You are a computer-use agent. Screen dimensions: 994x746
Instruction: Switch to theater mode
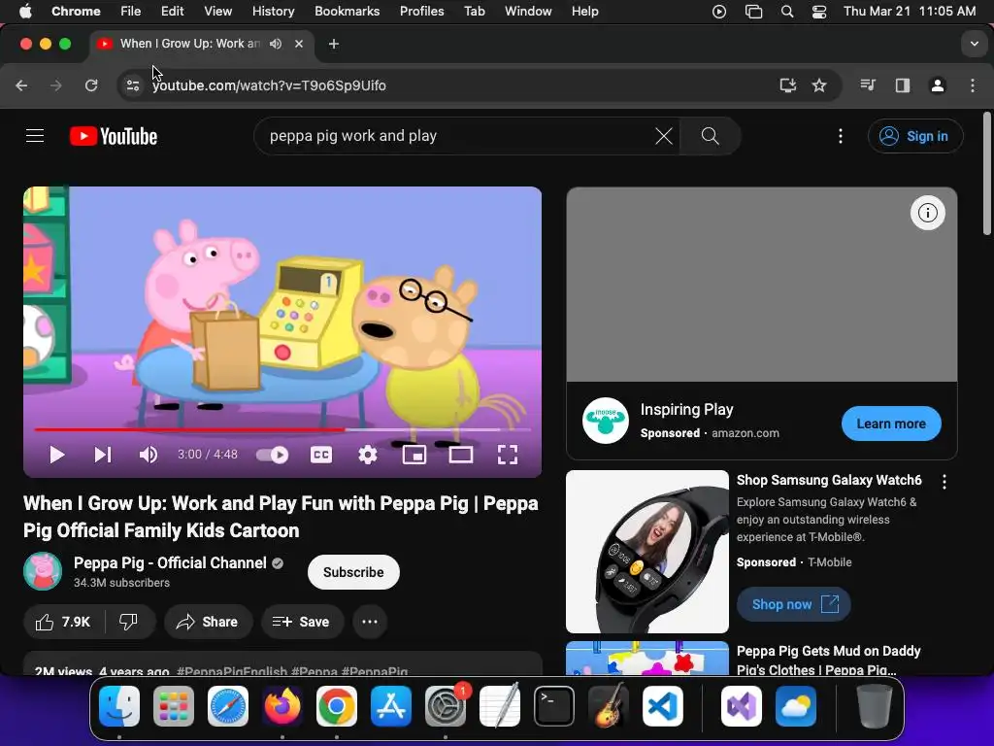coord(461,455)
